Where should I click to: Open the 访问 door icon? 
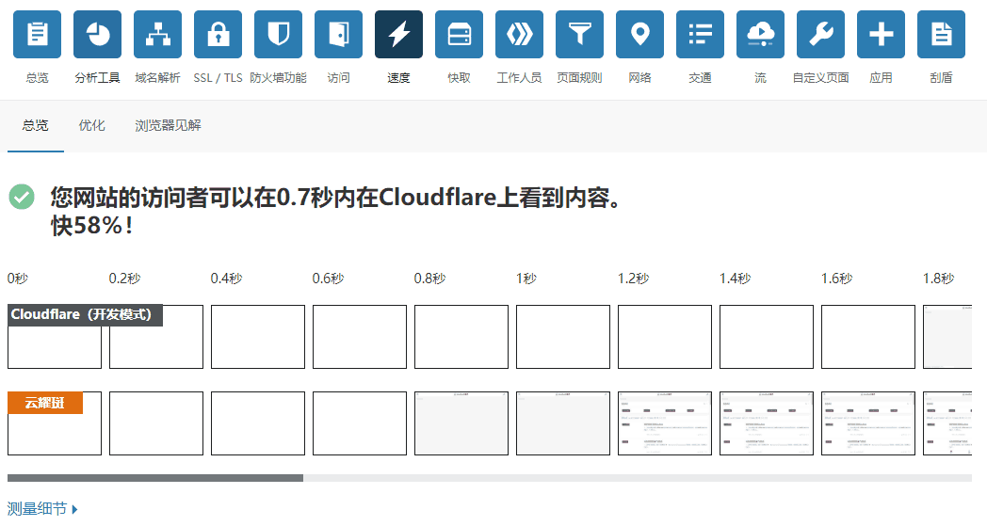(x=339, y=34)
